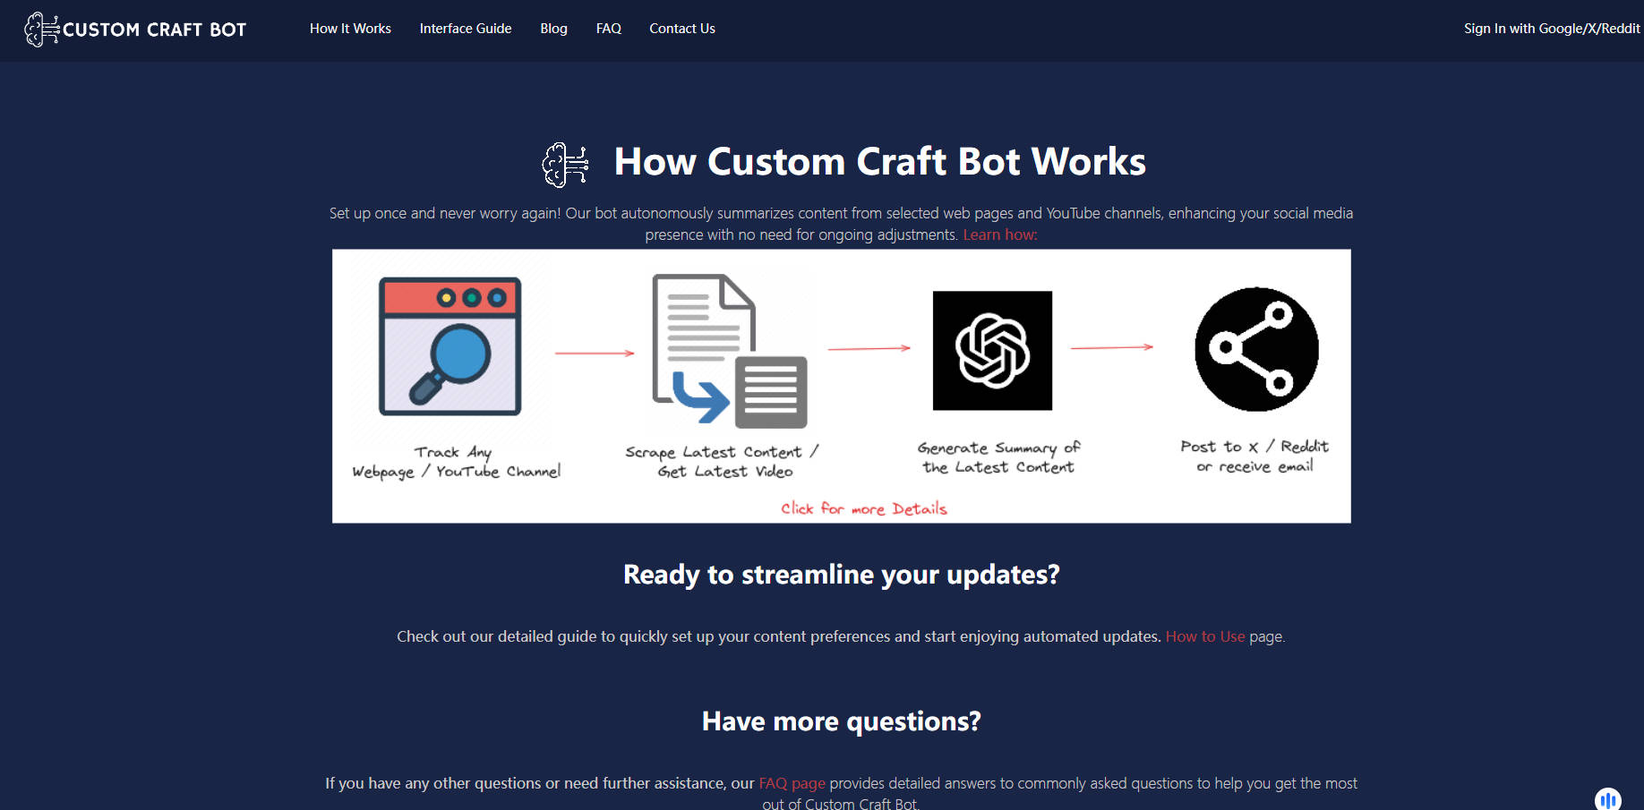Click 'Click for more Details' text
The image size is (1644, 810).
tap(862, 508)
